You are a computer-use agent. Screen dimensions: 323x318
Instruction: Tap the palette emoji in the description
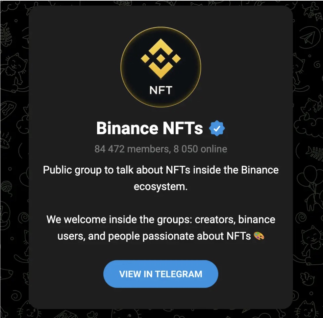pyautogui.click(x=260, y=236)
